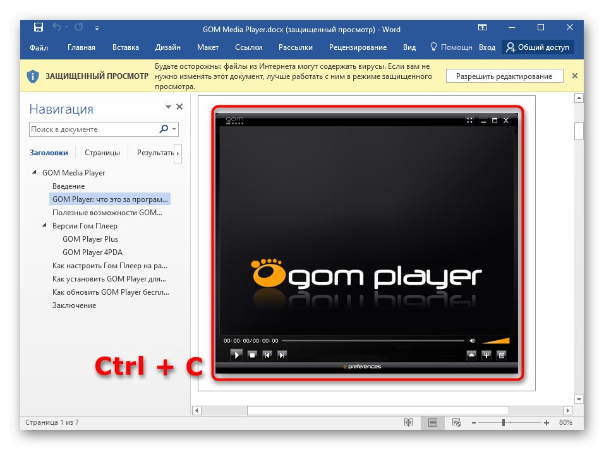Screen dimensions: 604x450
Task: Click the Вход sign-in link
Action: [x=487, y=47]
